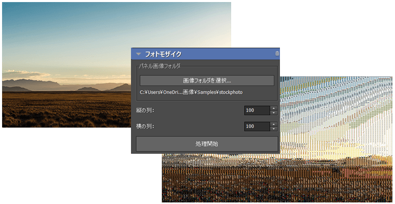Click the 横の列: label
Screen dimensions: 395x204
(145, 127)
